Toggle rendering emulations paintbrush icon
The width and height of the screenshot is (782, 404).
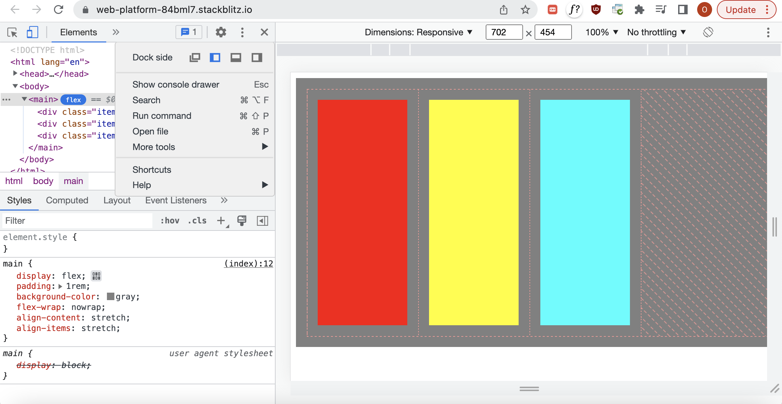pyautogui.click(x=242, y=221)
